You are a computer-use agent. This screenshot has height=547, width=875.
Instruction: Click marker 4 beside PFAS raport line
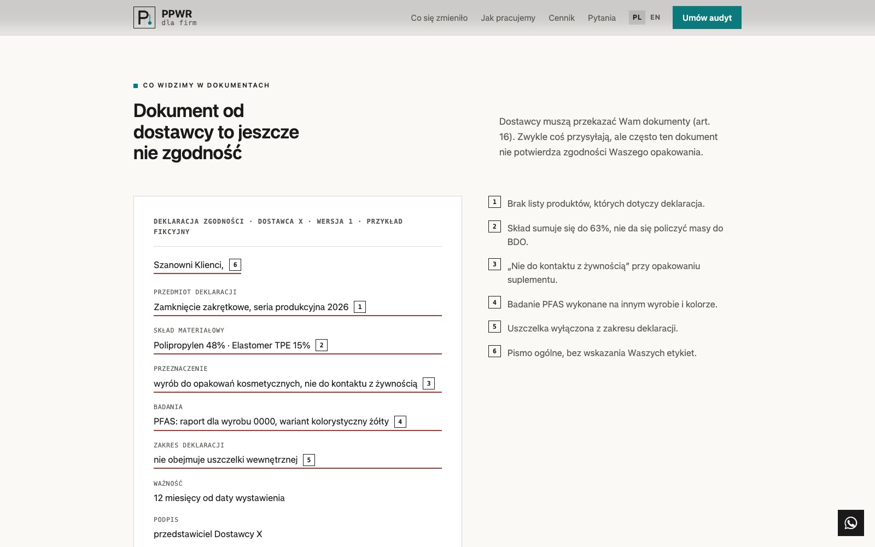[400, 422]
